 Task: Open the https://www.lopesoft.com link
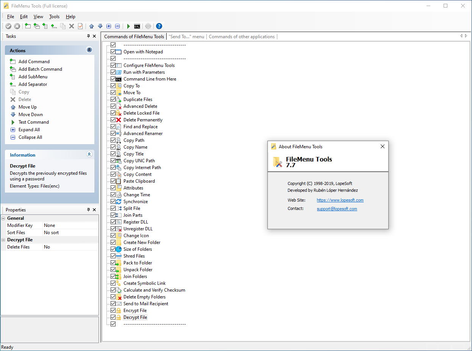click(x=340, y=200)
